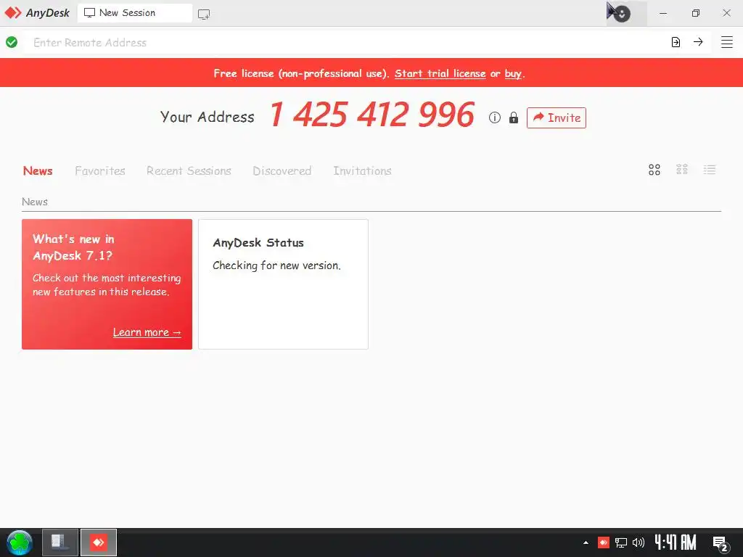Open the Recent Sessions tab

pyautogui.click(x=189, y=170)
